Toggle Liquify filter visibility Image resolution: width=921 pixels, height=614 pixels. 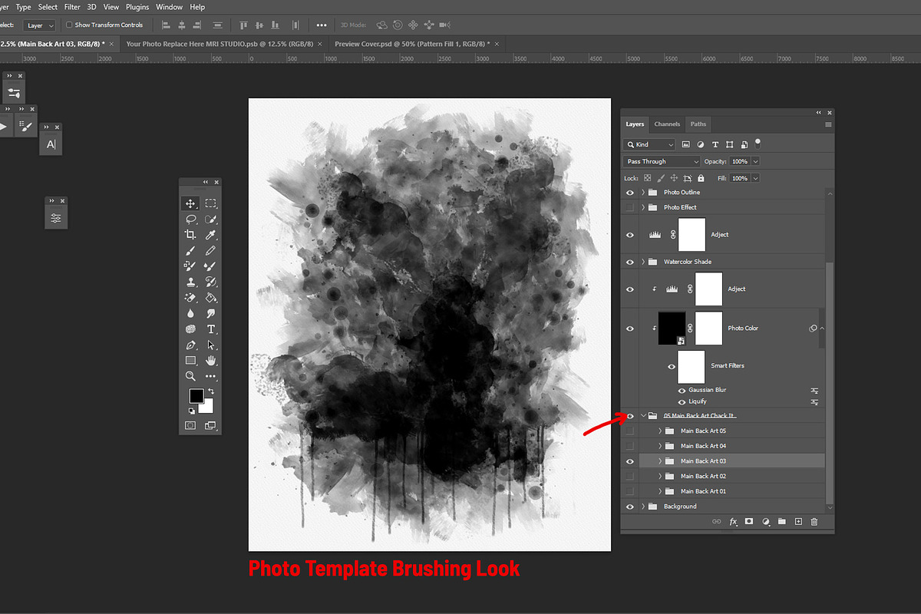[682, 401]
